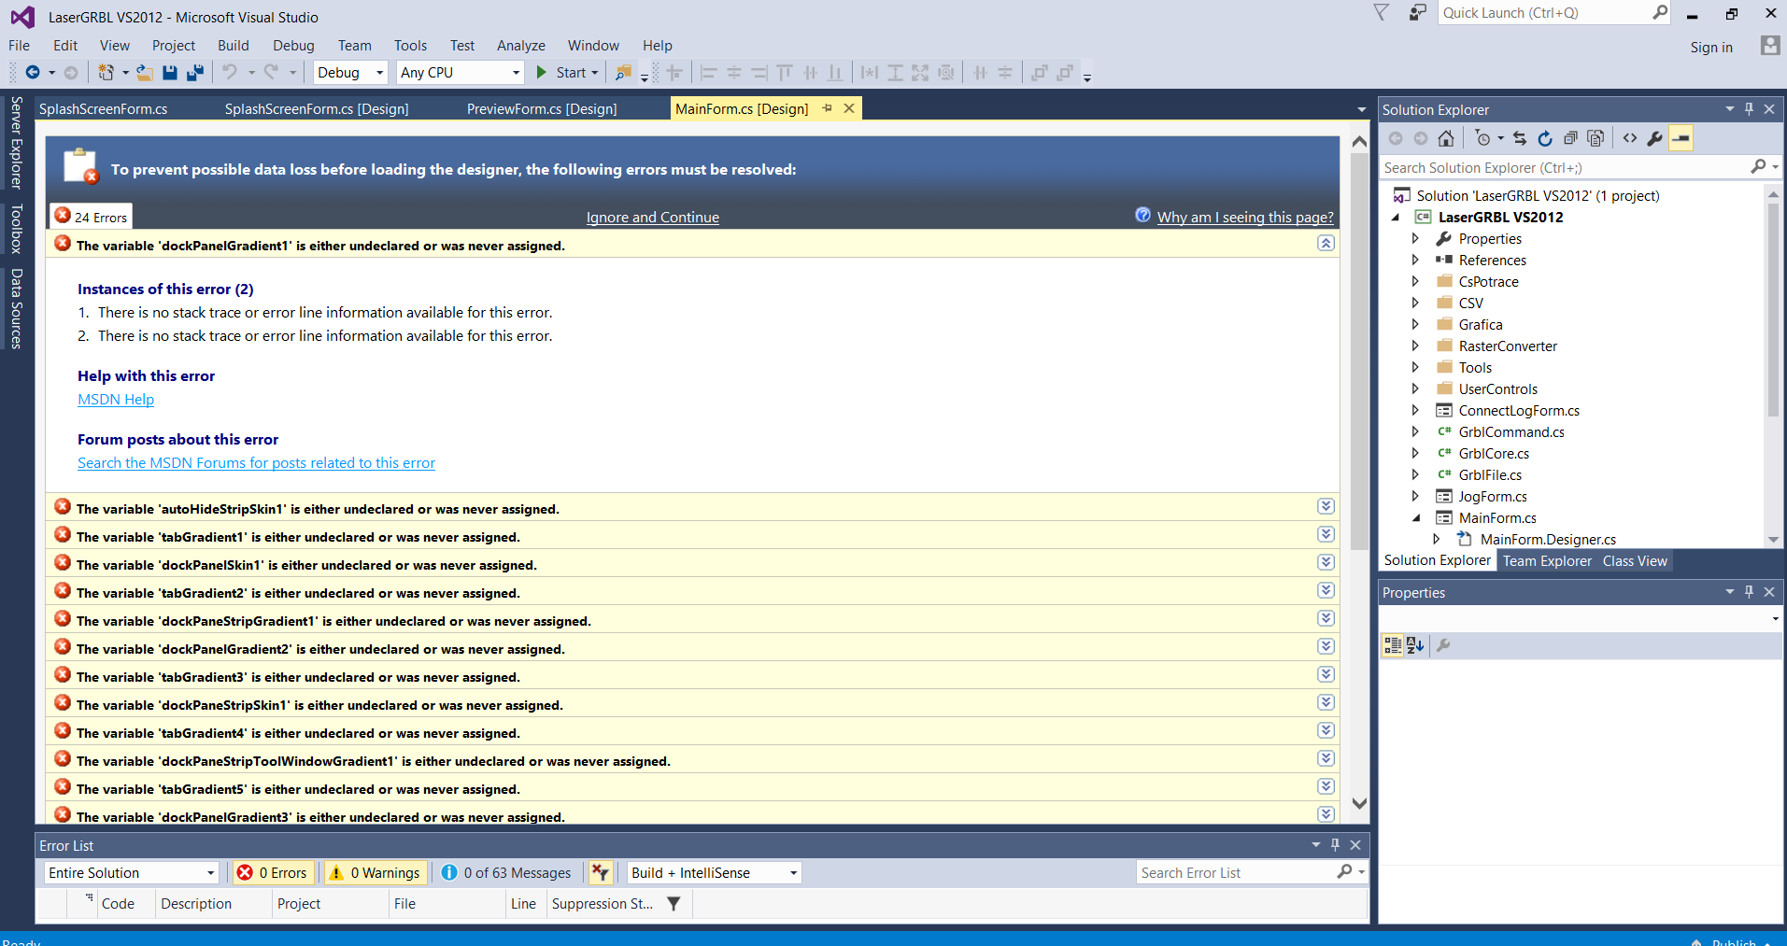
Task: Click the Property Pages wrench icon
Action: tap(1443, 645)
